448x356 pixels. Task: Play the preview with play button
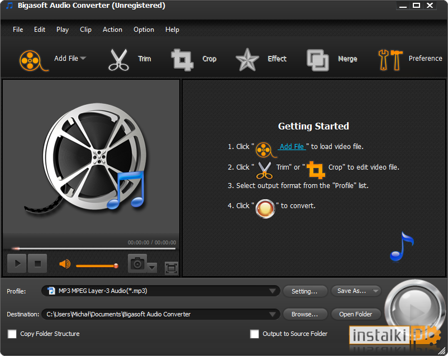pos(17,263)
